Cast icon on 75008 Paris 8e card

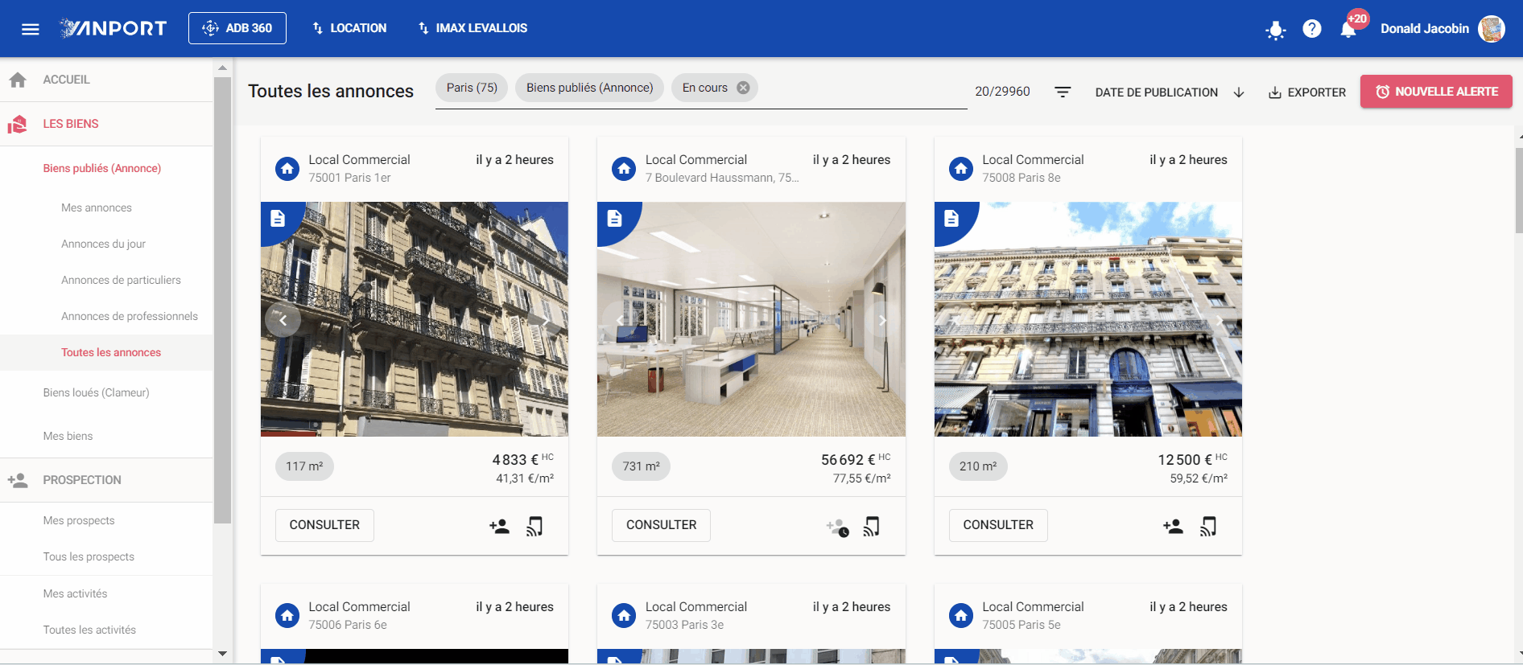pos(1208,527)
